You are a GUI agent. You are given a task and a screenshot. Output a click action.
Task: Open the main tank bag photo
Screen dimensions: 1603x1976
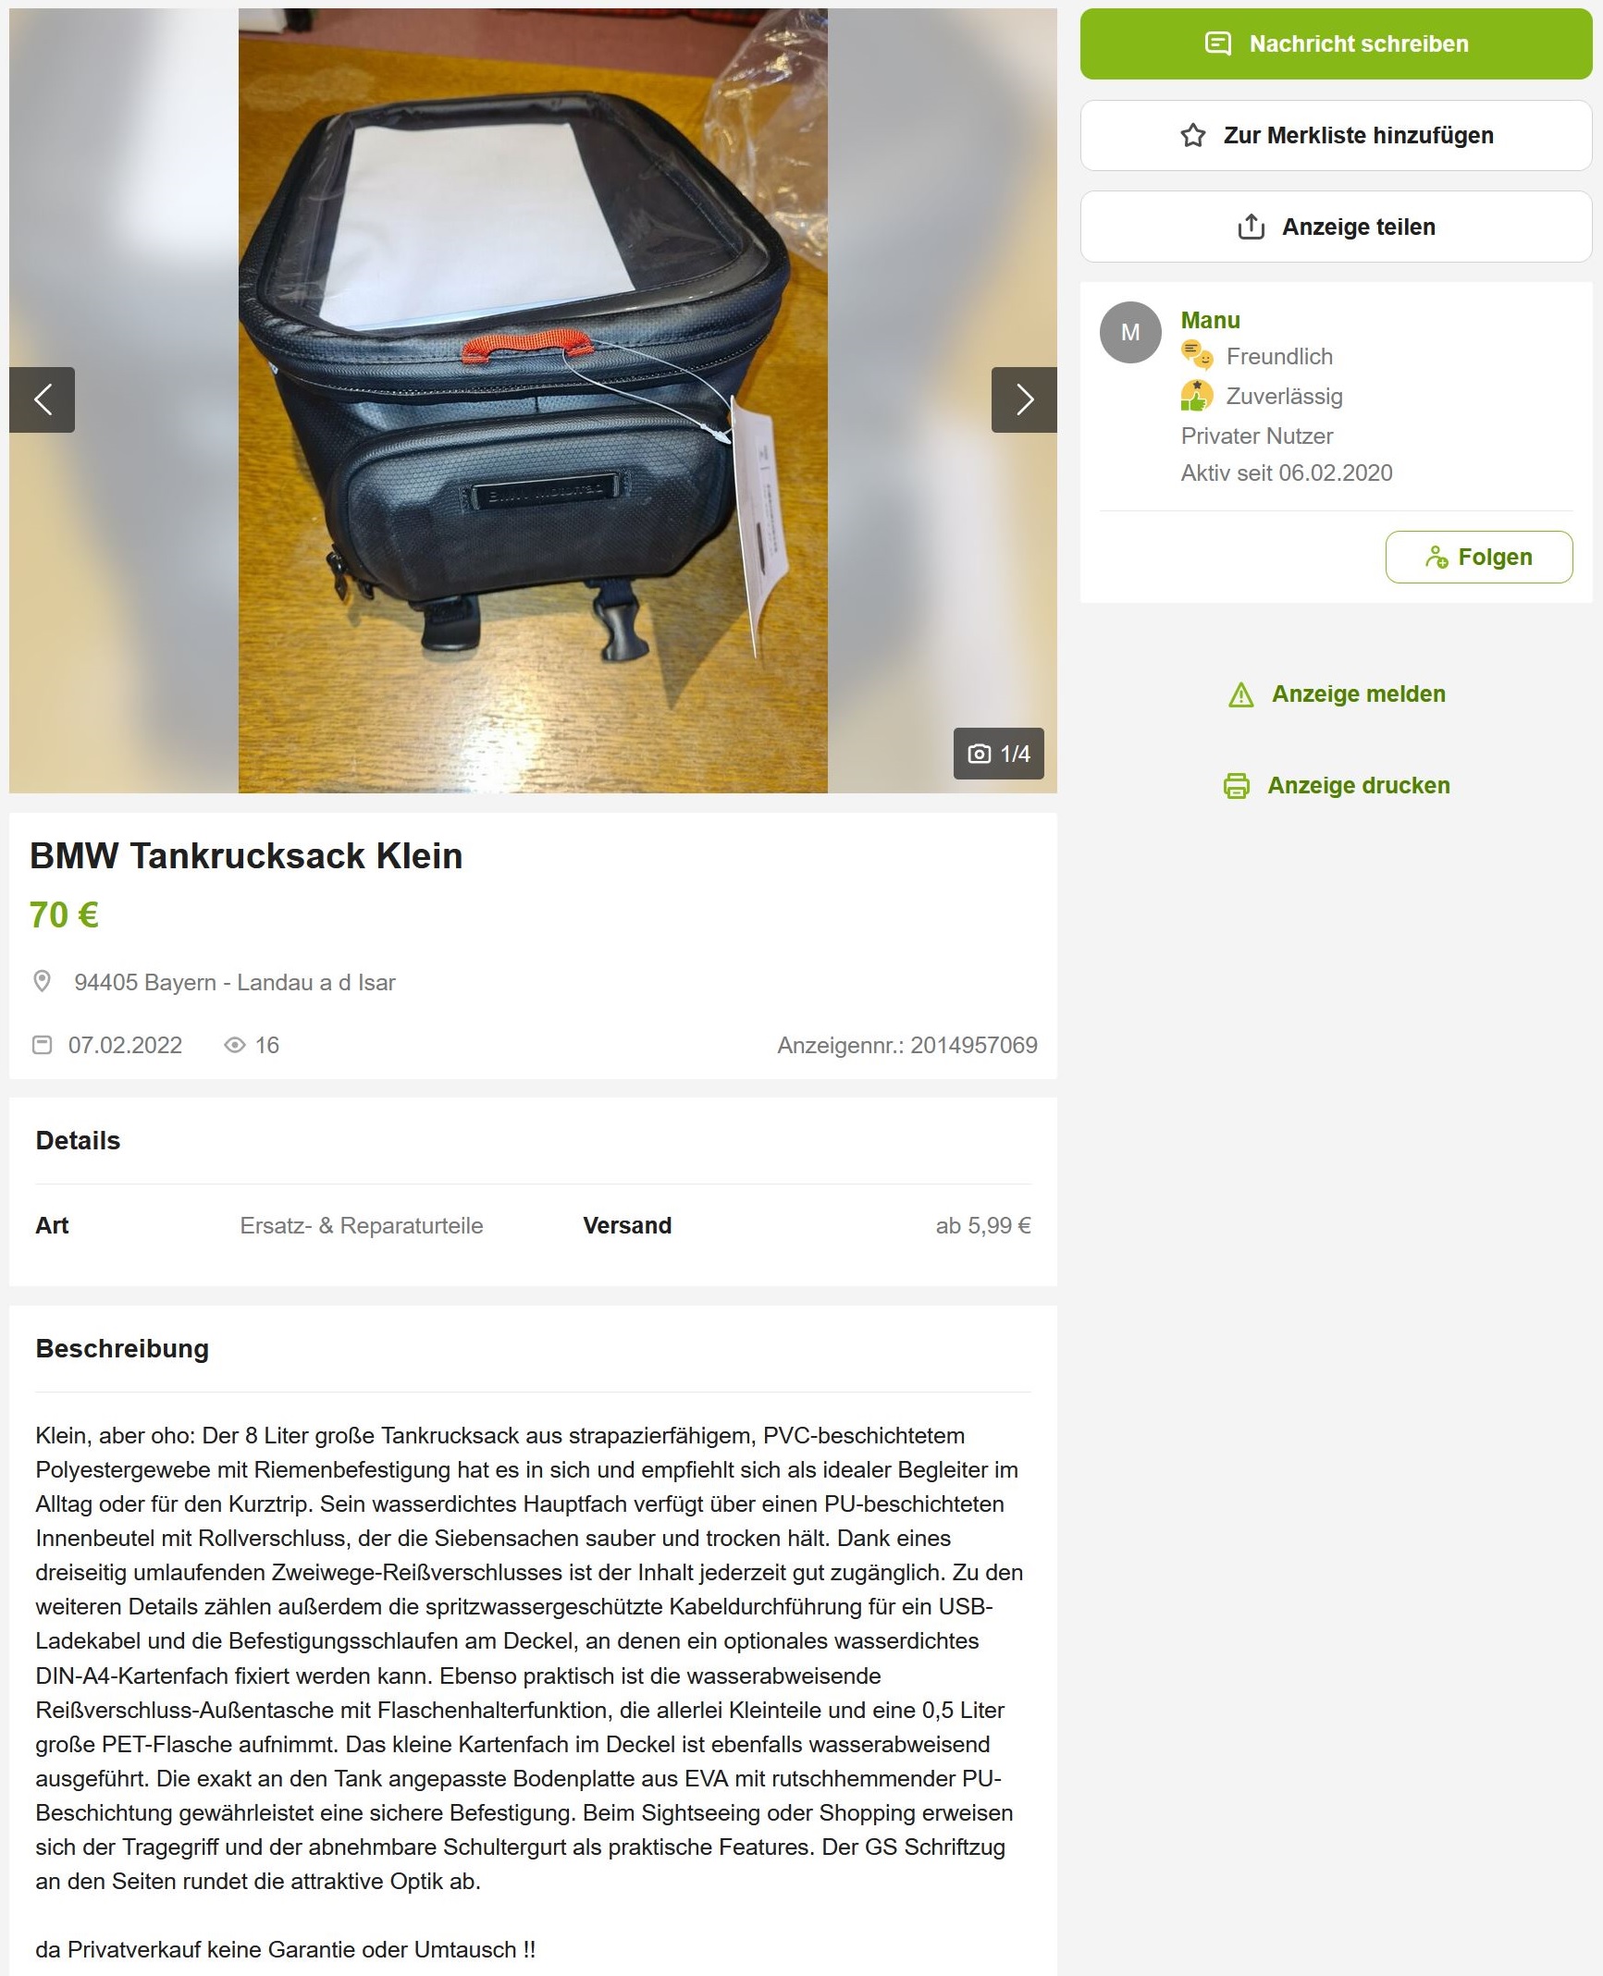pyautogui.click(x=533, y=400)
